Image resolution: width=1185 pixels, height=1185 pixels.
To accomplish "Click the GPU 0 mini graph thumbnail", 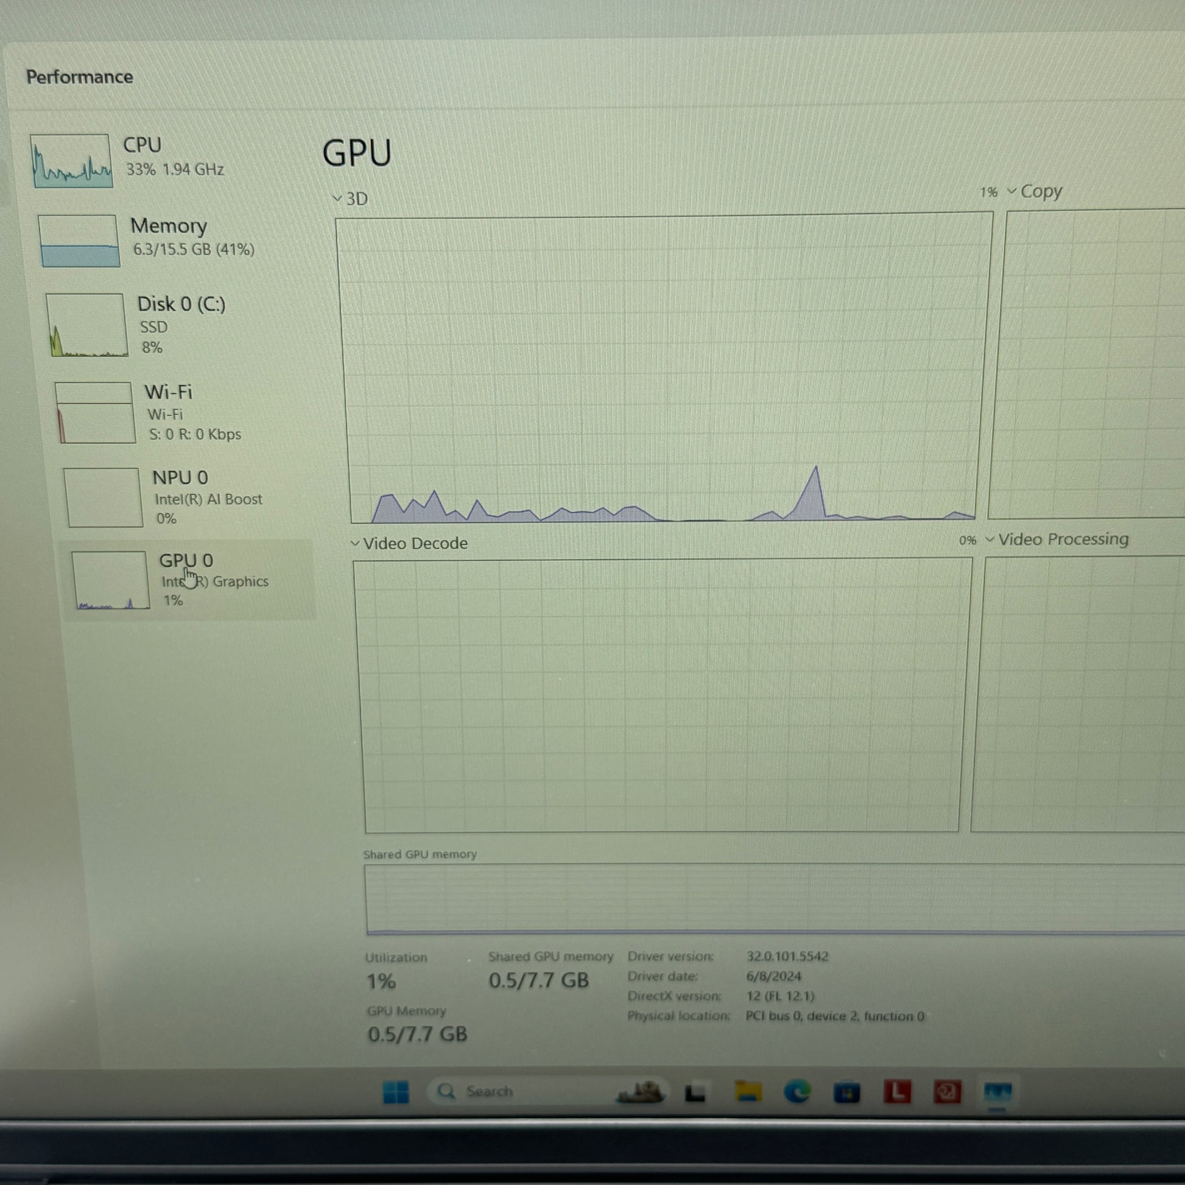I will pos(110,580).
